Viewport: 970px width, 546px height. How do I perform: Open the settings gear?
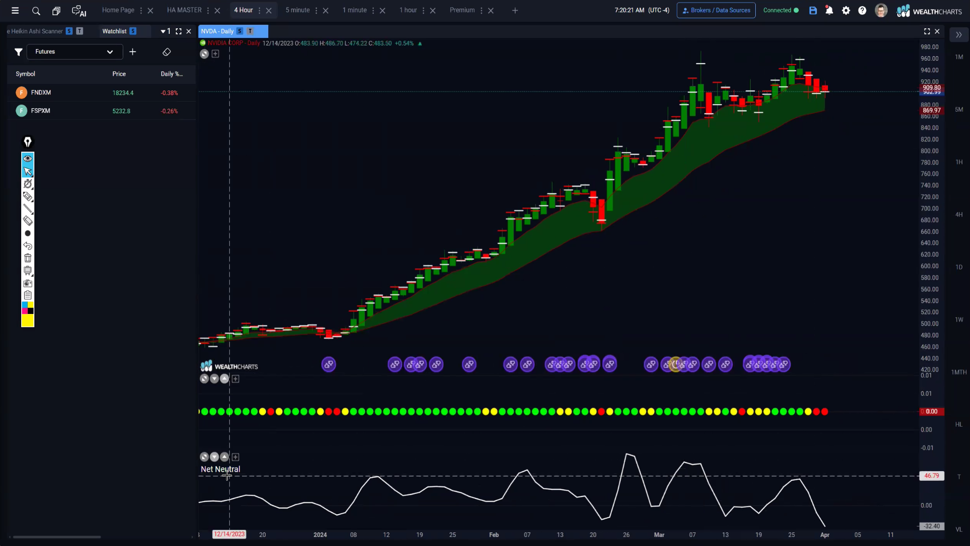846,10
